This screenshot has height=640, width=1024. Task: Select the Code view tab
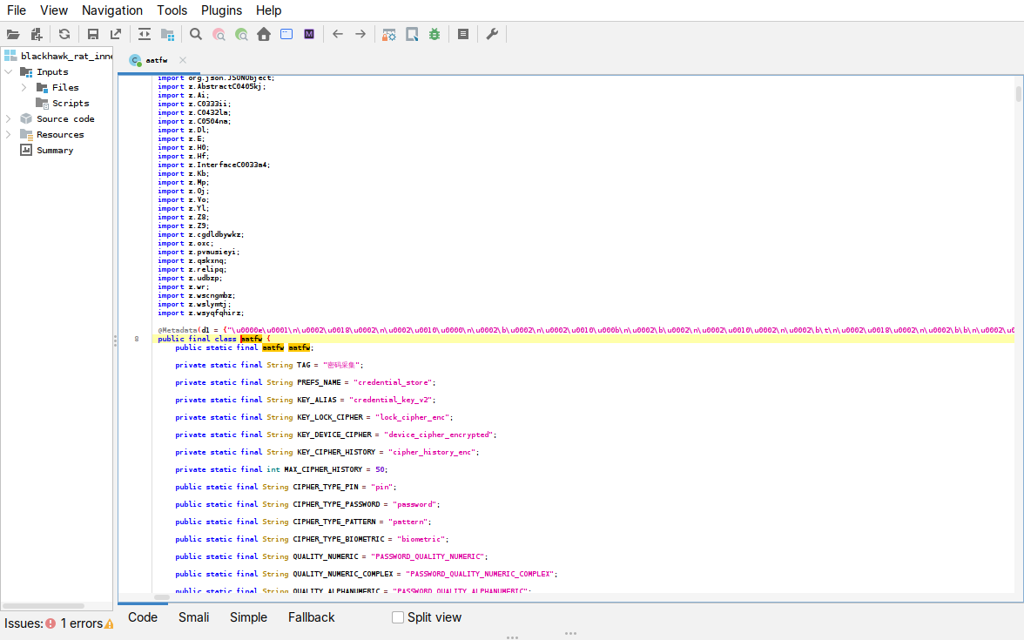(x=143, y=617)
